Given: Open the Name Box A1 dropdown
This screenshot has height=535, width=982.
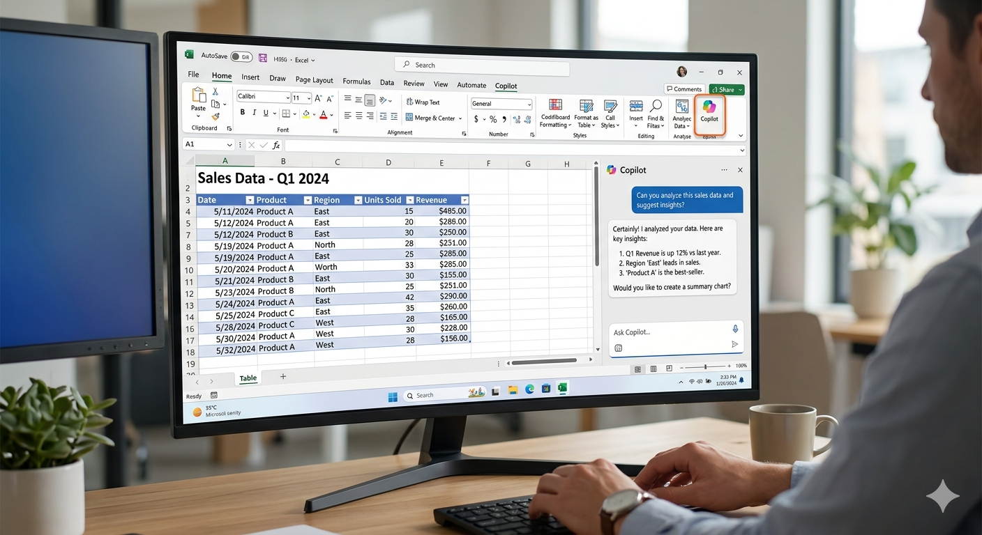Looking at the screenshot, I should click(x=229, y=144).
